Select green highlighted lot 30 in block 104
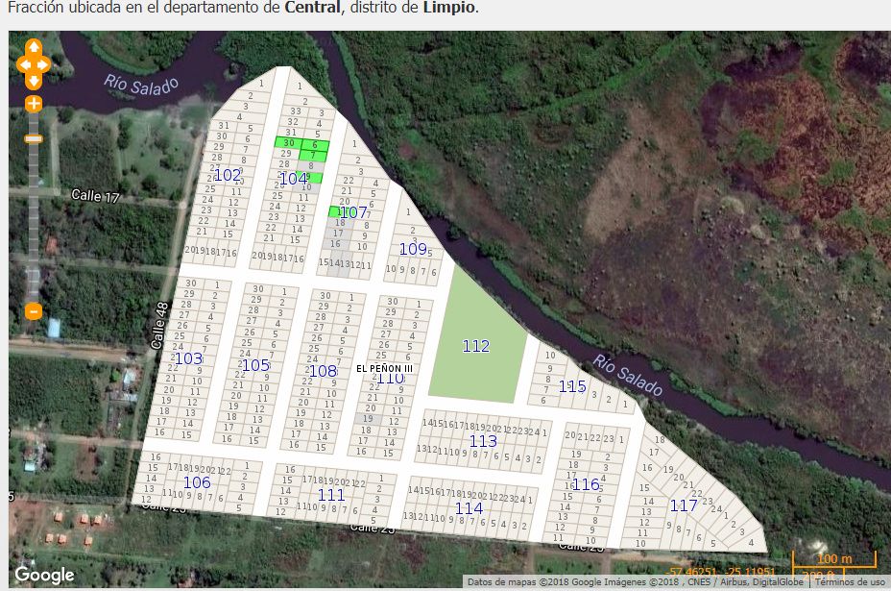Screen dimensions: 891x591 pos(288,143)
